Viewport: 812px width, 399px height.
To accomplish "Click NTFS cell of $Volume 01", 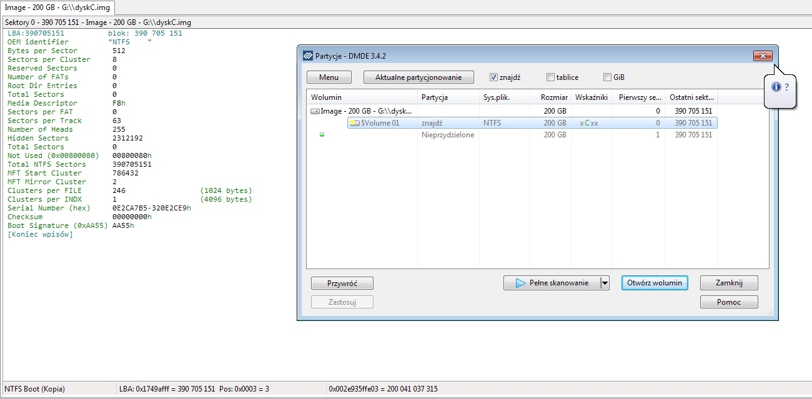I will click(492, 123).
